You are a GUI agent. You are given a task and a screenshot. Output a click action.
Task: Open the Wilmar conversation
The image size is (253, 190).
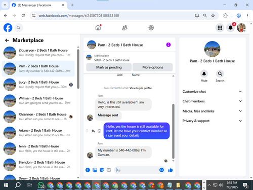(38, 100)
